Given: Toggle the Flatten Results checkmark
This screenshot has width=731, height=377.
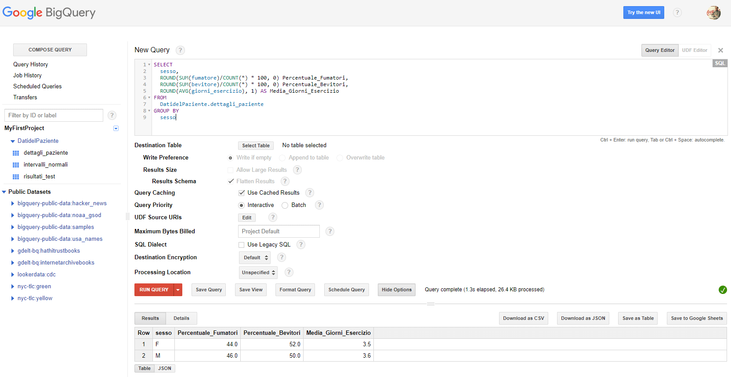Looking at the screenshot, I should click(x=231, y=181).
